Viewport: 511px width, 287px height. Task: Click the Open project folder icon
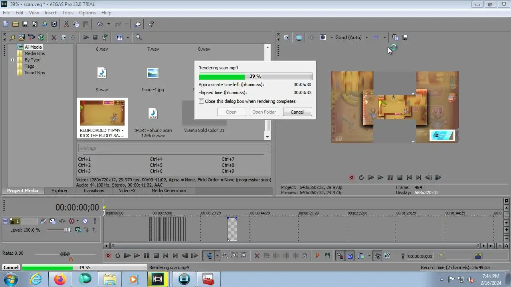point(15,24)
